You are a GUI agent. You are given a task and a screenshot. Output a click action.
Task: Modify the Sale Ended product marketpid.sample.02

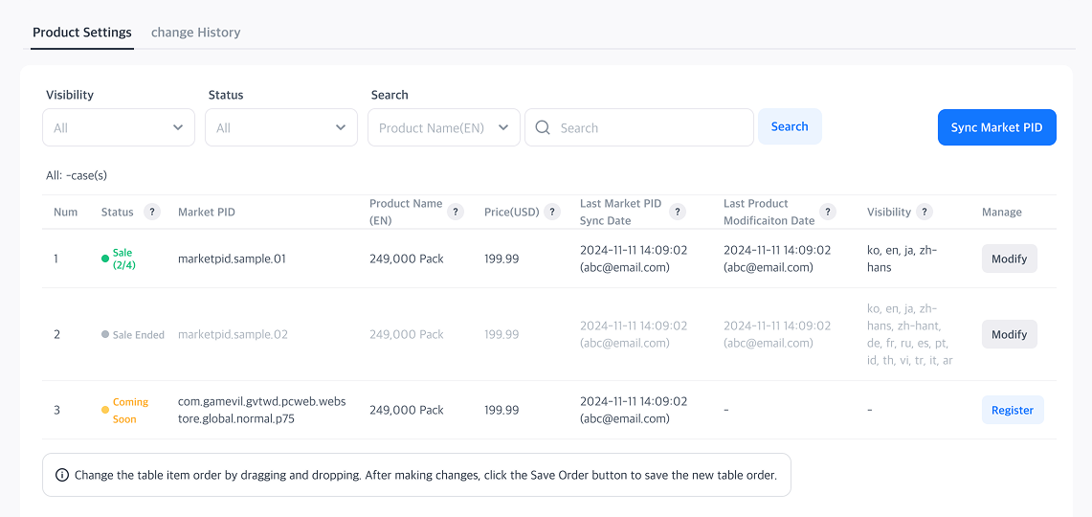(1009, 334)
